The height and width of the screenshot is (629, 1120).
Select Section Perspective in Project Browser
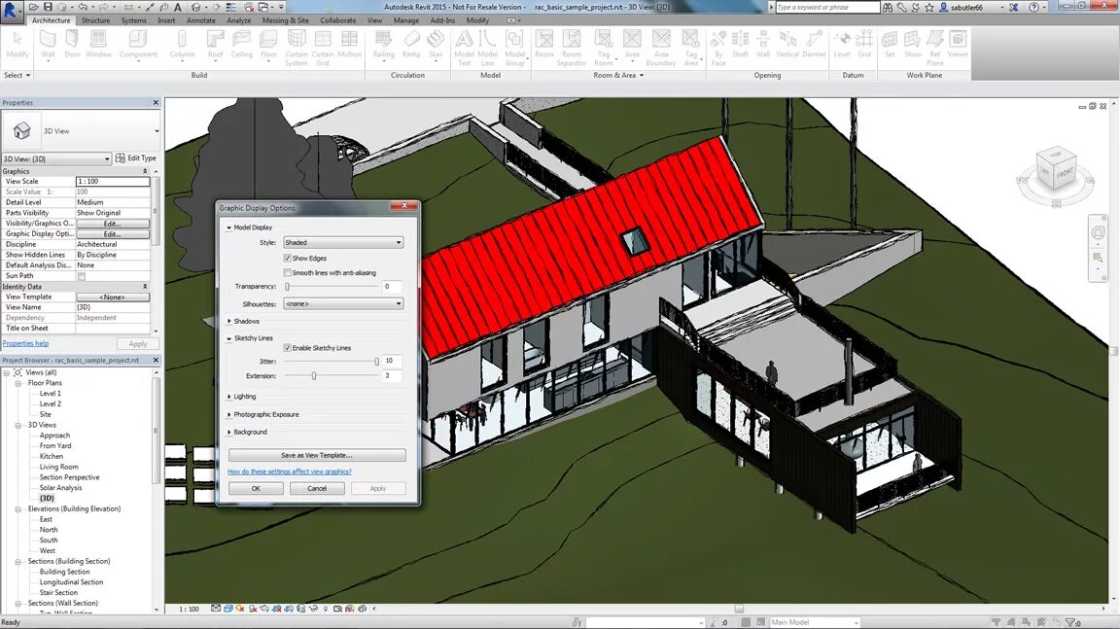(69, 477)
